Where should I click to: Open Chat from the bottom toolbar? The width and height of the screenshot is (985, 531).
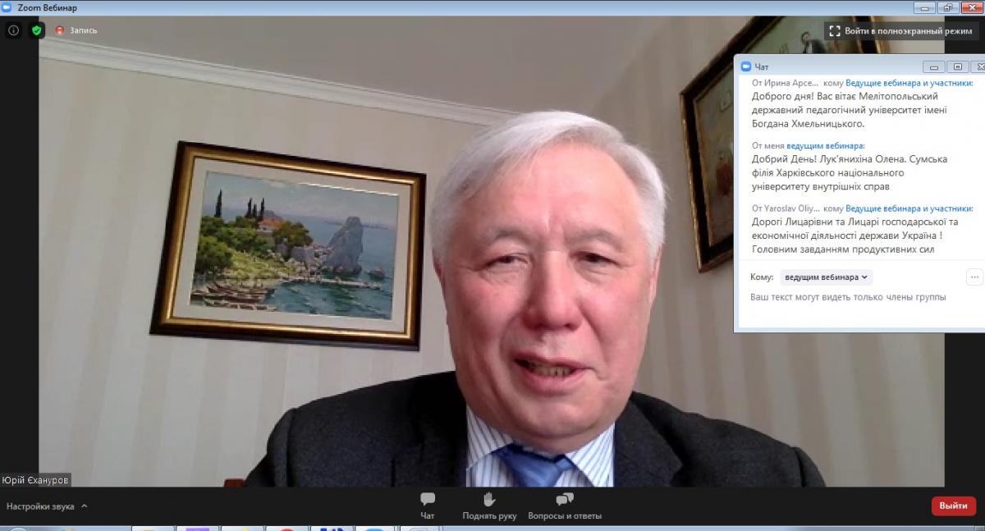(428, 506)
